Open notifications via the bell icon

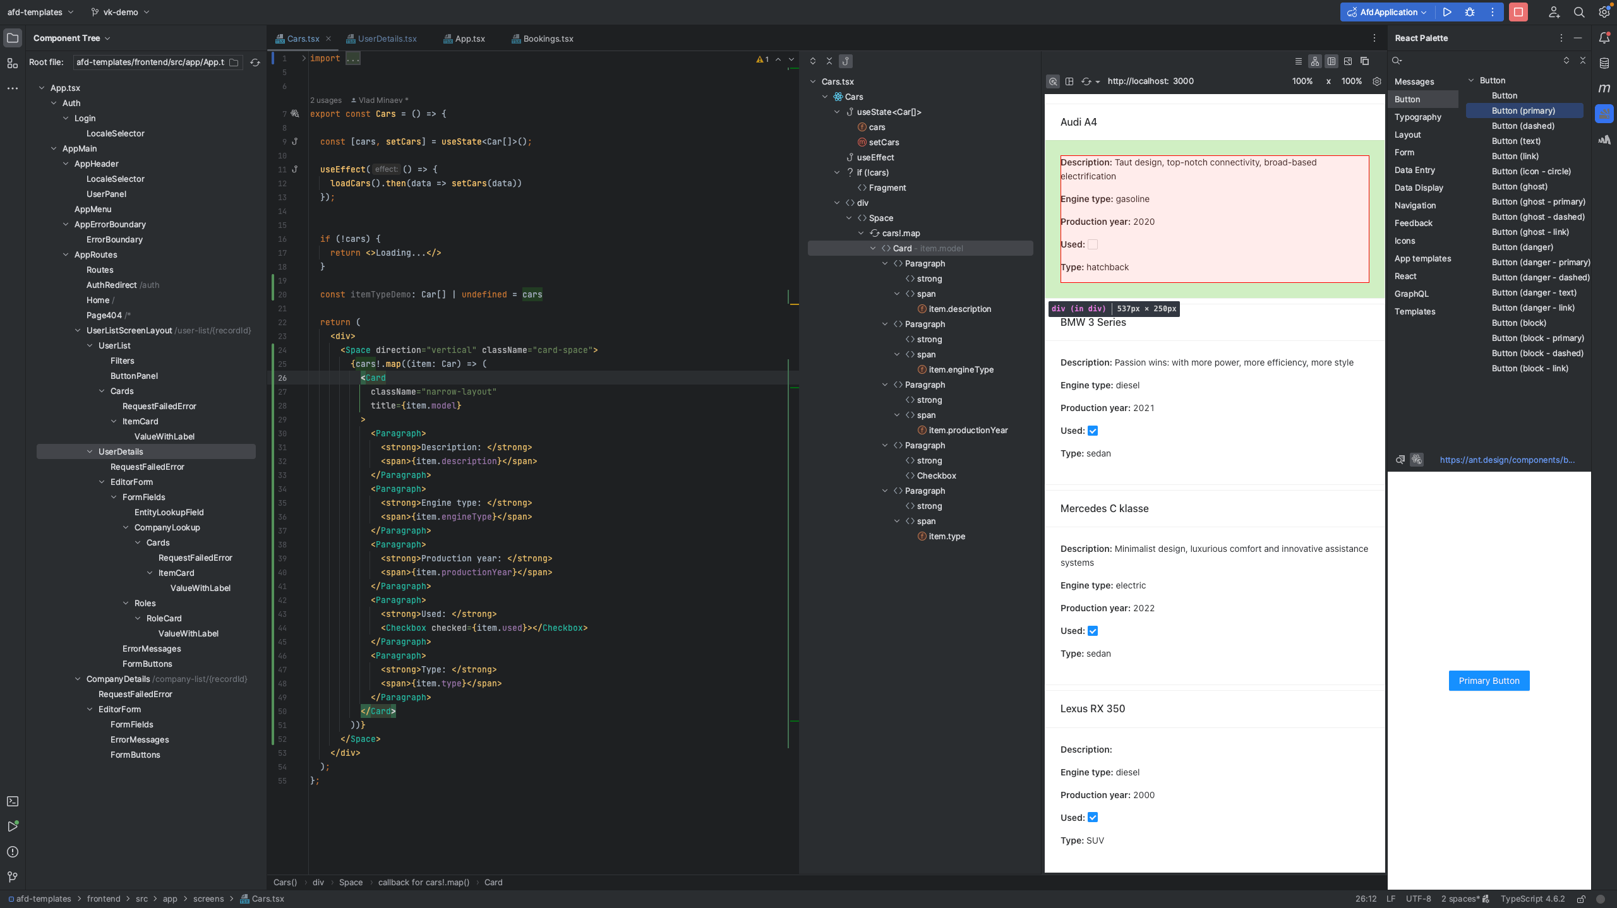pos(1604,38)
